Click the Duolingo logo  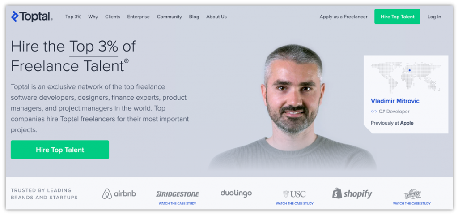point(236,193)
